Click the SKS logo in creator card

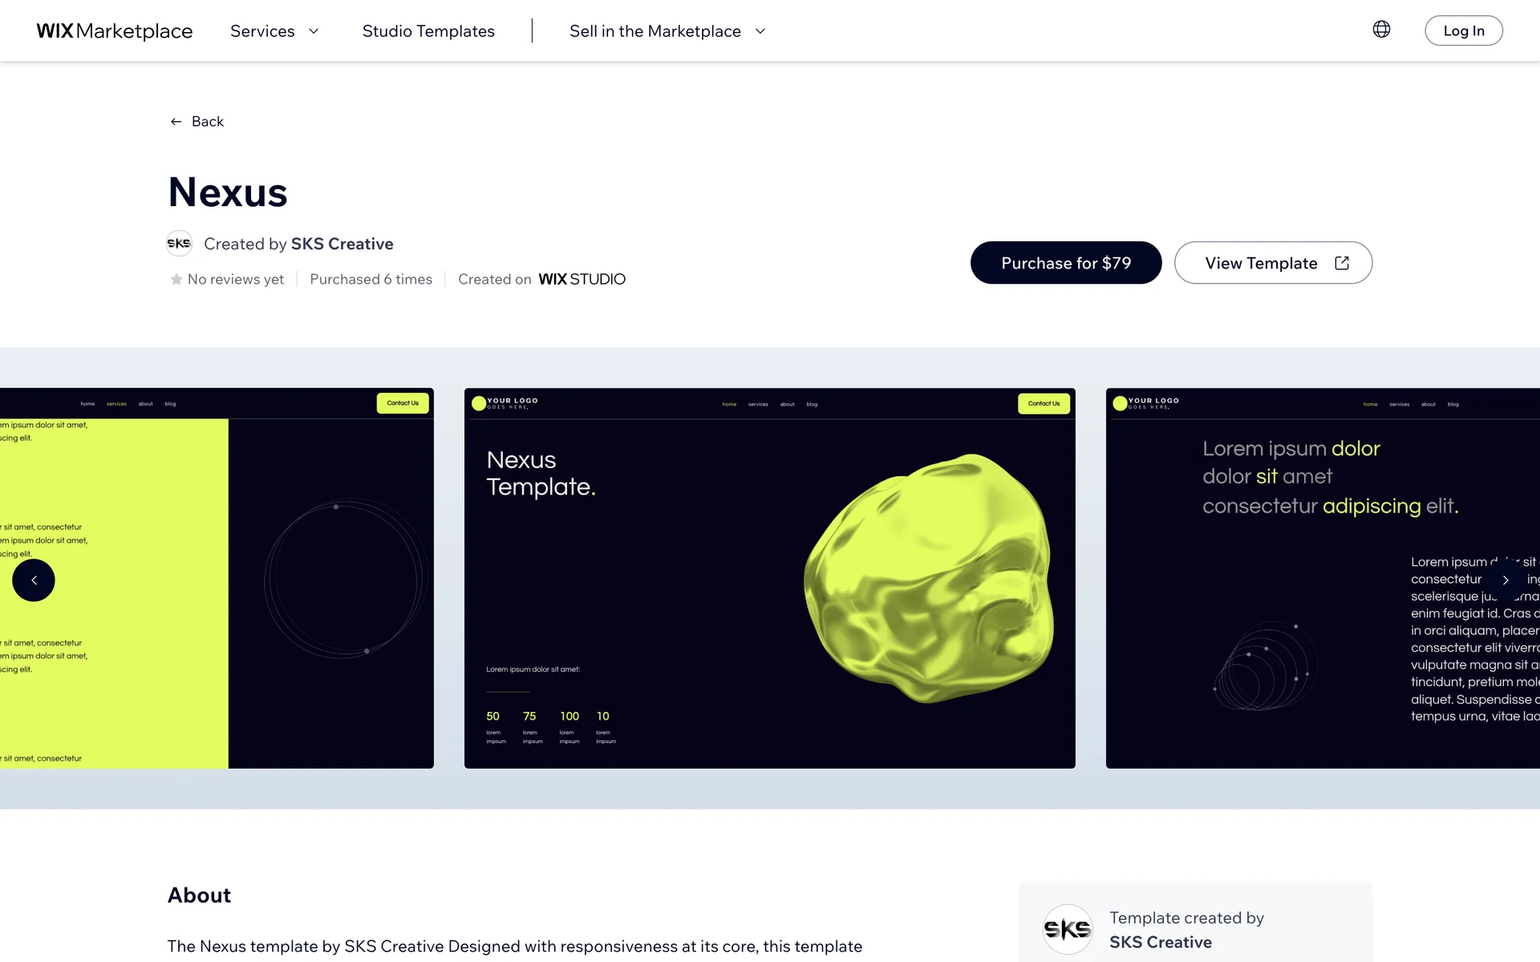[x=1067, y=929]
